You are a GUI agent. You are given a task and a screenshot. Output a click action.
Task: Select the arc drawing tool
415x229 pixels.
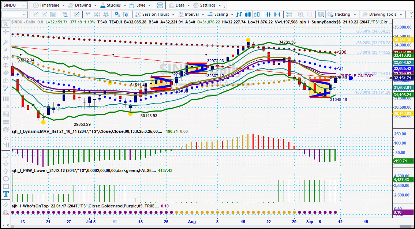click(5, 155)
